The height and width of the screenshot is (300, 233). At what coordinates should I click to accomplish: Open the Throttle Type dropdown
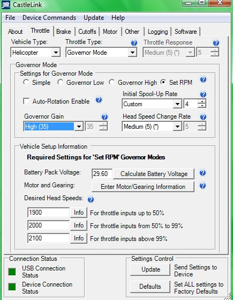click(132, 53)
